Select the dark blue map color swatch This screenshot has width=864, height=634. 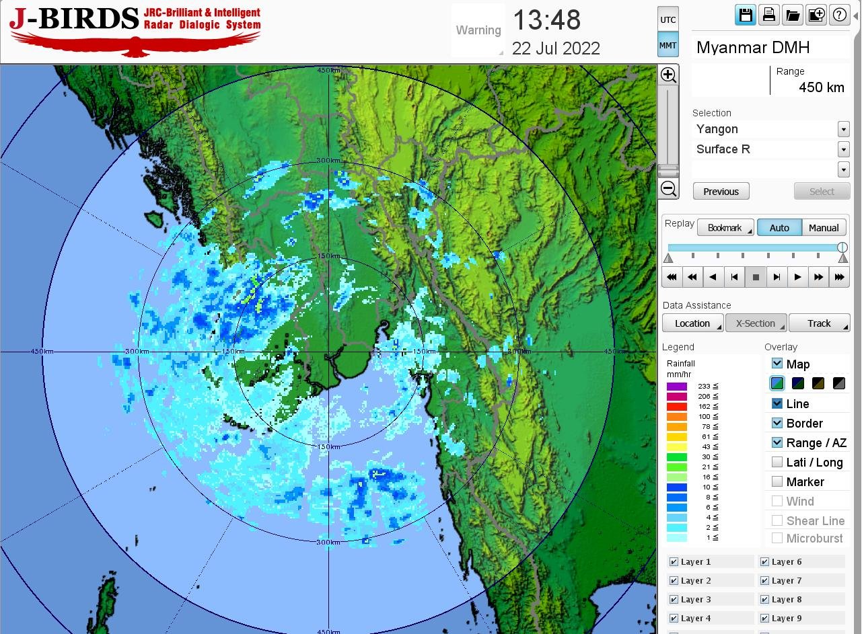point(798,383)
